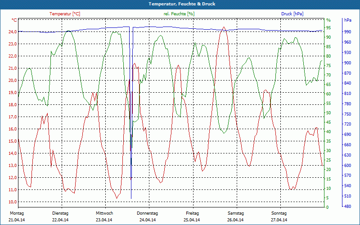The width and height of the screenshot is (360, 225).
Task: Click the blue "600" pressure axis value
Action: (x=348, y=166)
